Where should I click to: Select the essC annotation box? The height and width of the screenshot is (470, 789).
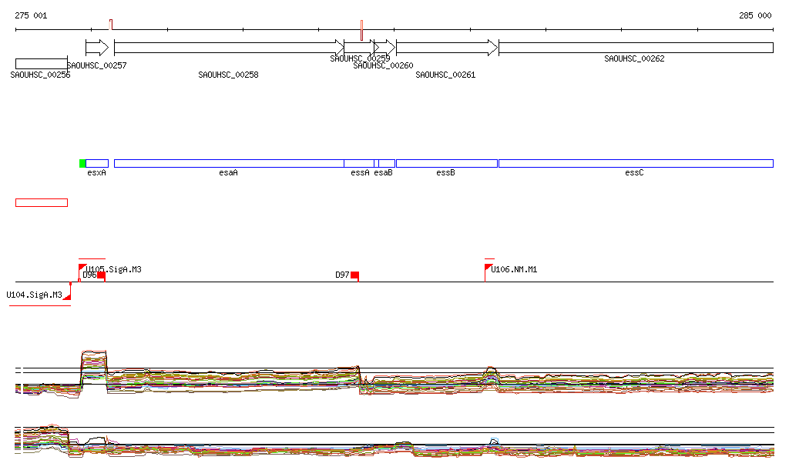click(635, 163)
